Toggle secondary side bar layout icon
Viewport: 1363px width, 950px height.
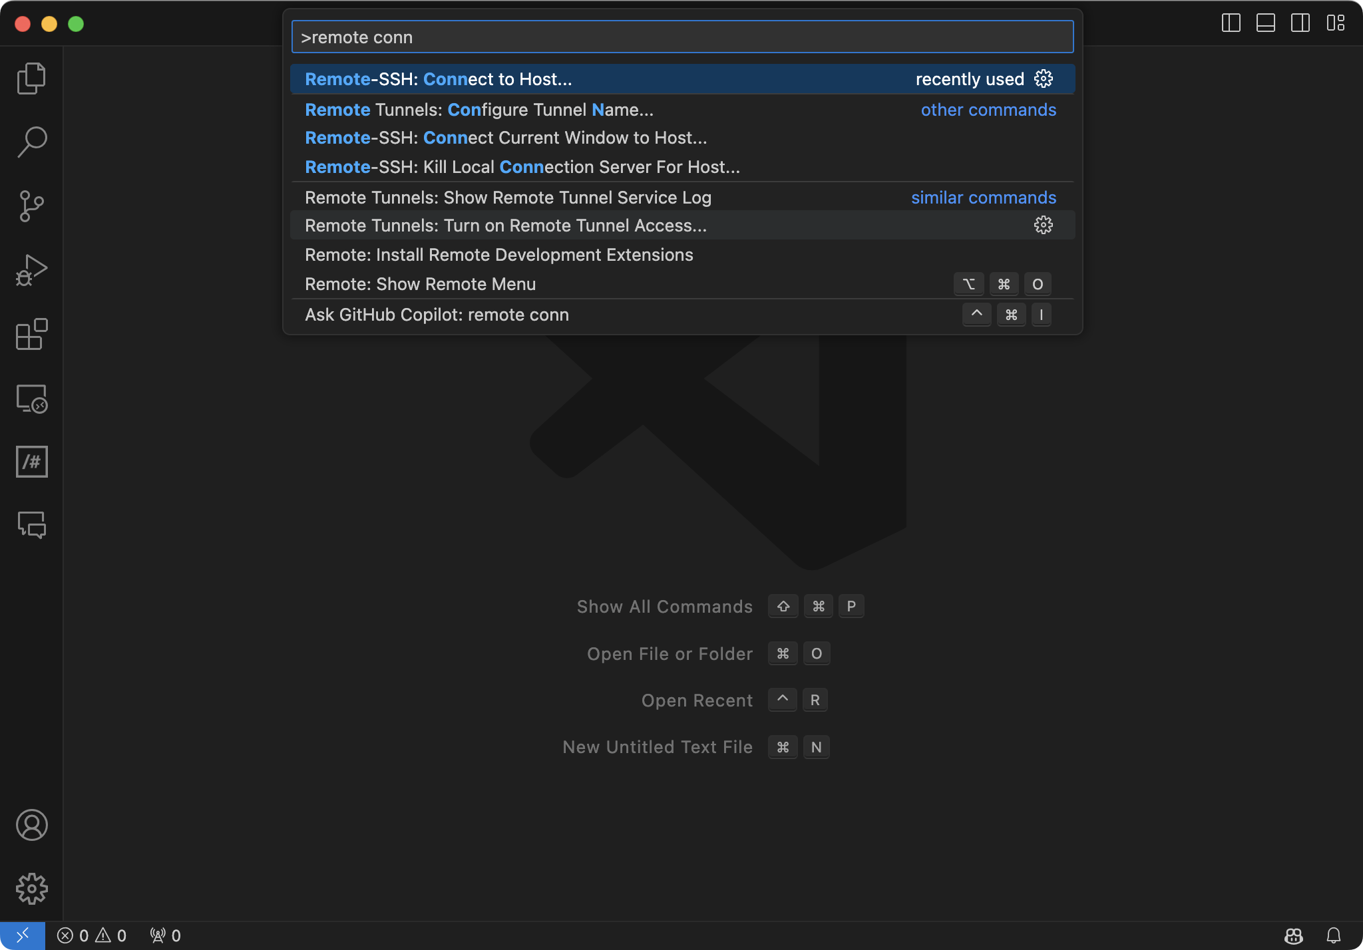[x=1300, y=23]
